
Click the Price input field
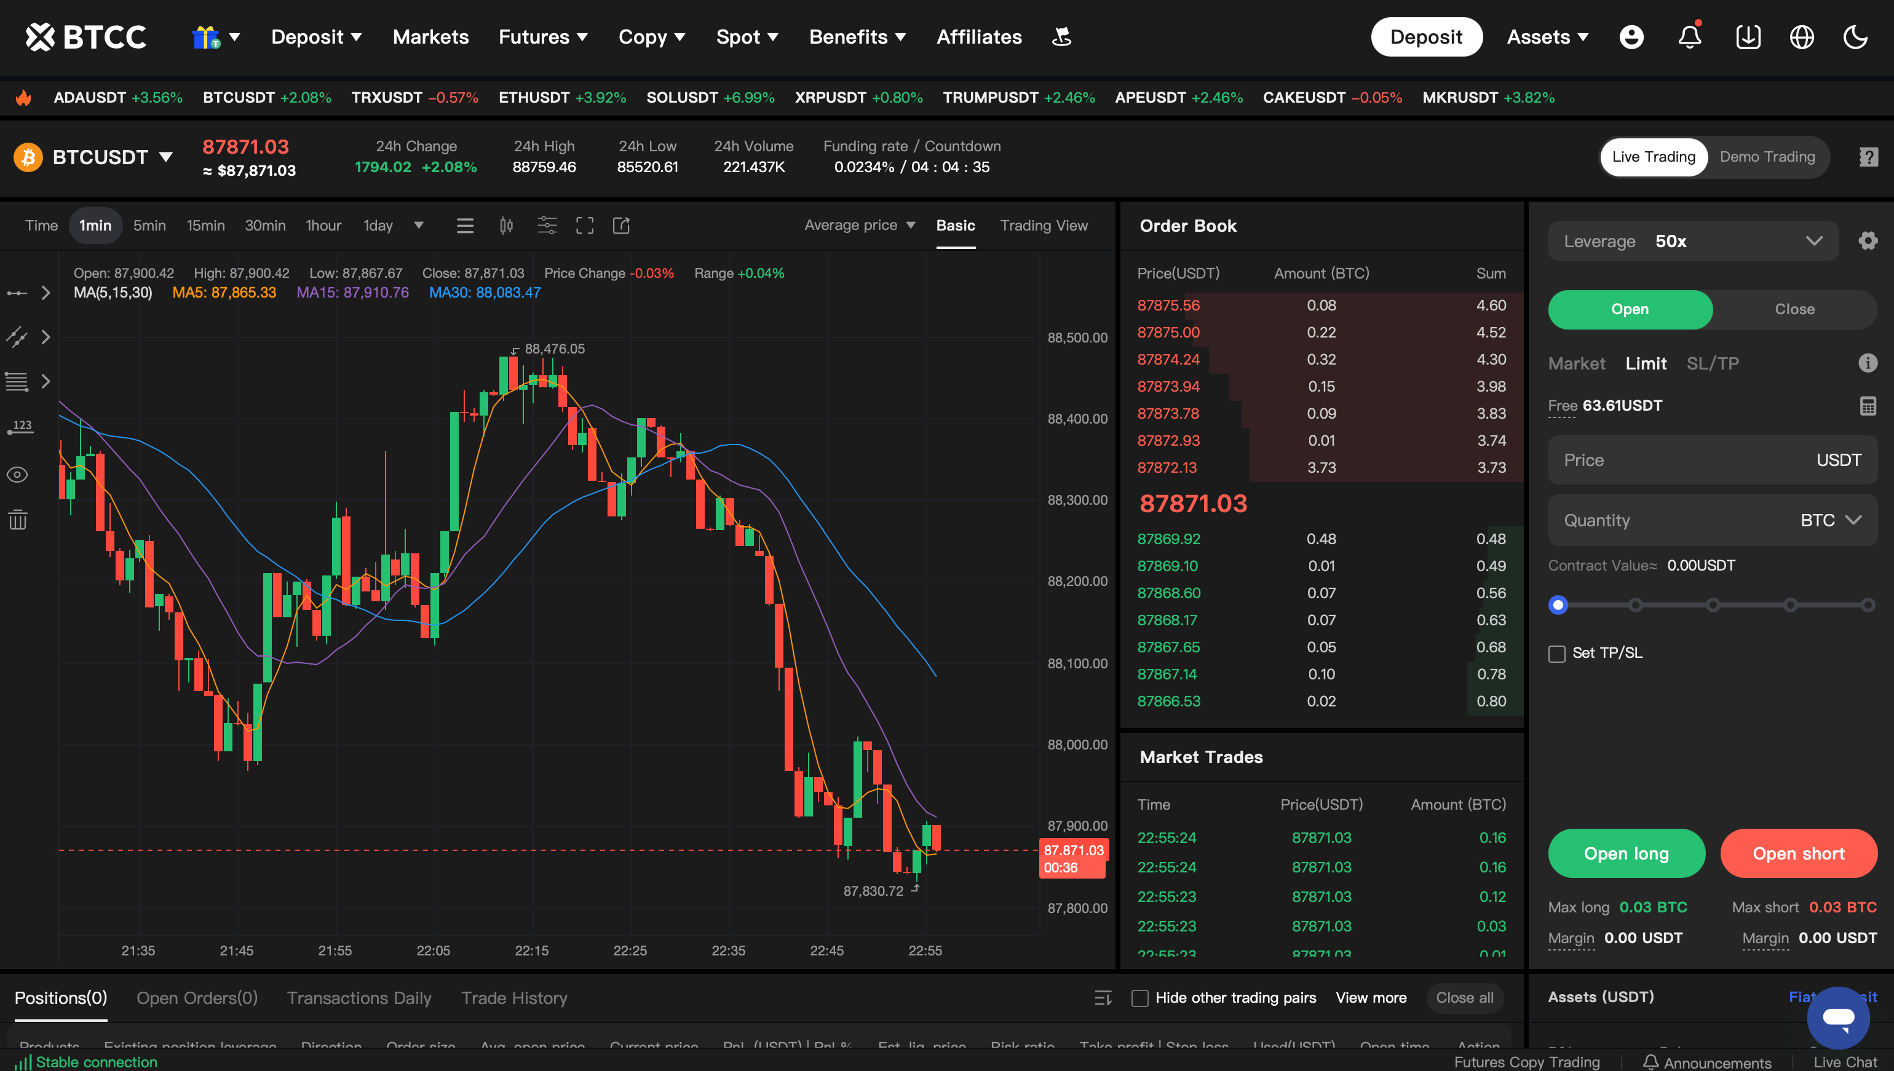click(1713, 460)
